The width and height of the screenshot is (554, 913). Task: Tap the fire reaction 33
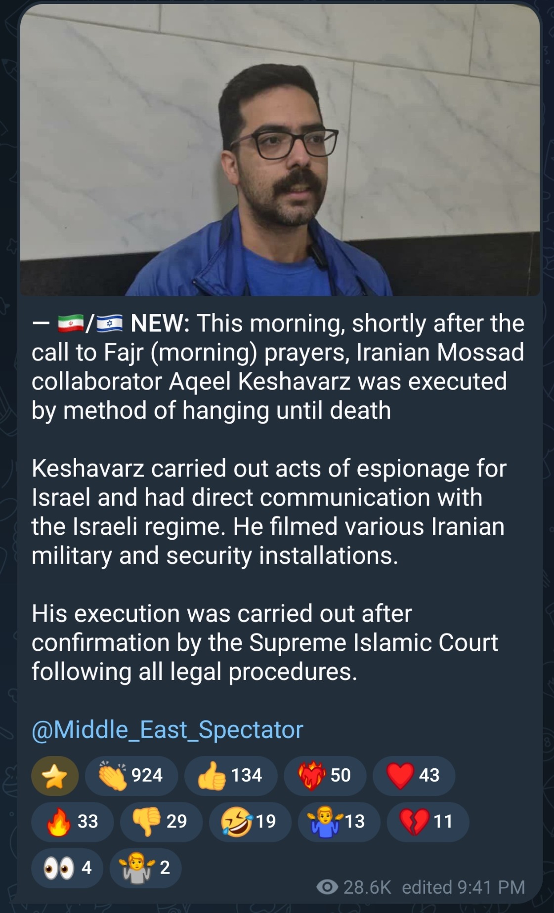click(x=73, y=822)
